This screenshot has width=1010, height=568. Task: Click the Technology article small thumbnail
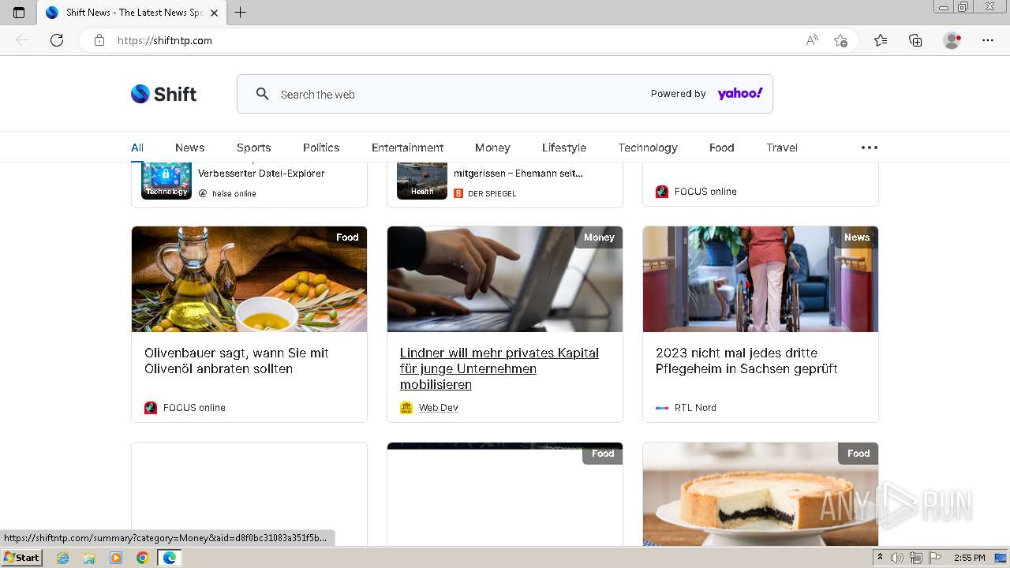(166, 181)
